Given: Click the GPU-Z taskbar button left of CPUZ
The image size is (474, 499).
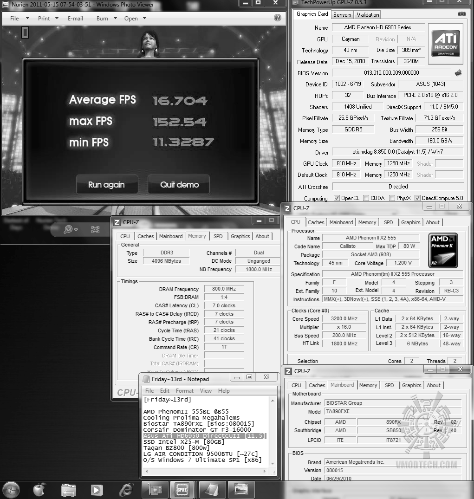Looking at the screenshot, I should click(x=155, y=490).
